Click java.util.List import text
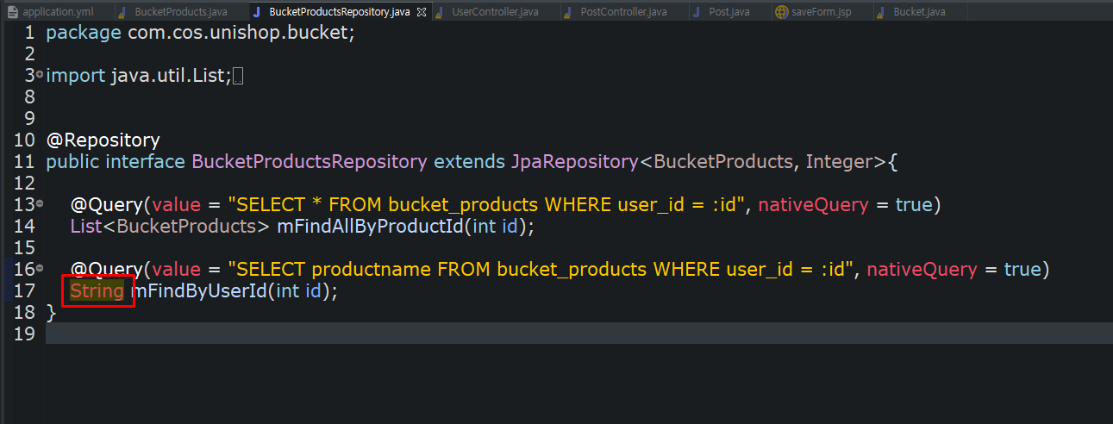Screen dimensions: 1113x424 point(169,76)
